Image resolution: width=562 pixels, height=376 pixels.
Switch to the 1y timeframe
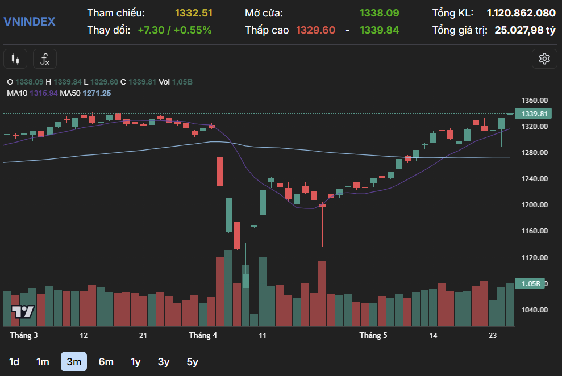[x=135, y=362]
